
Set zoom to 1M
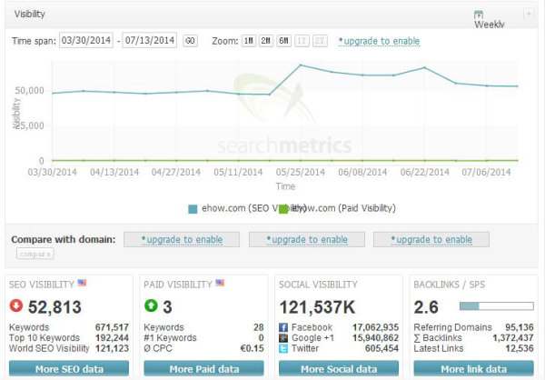click(x=248, y=41)
